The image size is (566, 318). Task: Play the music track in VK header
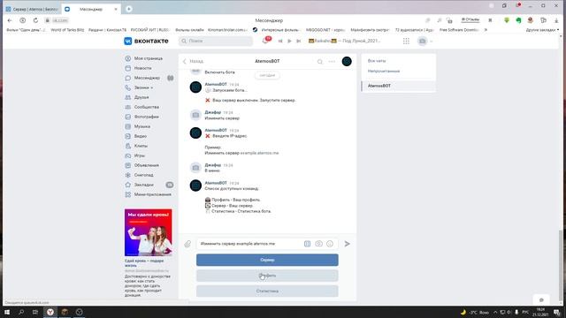point(289,42)
